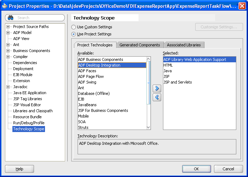
Task: Click the Help button
Action: (19, 169)
